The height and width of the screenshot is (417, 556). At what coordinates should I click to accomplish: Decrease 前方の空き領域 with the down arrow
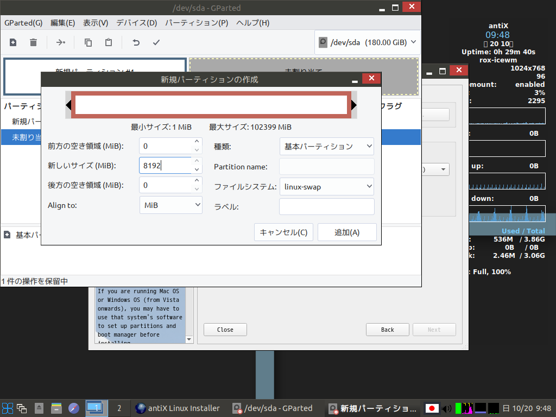[197, 150]
